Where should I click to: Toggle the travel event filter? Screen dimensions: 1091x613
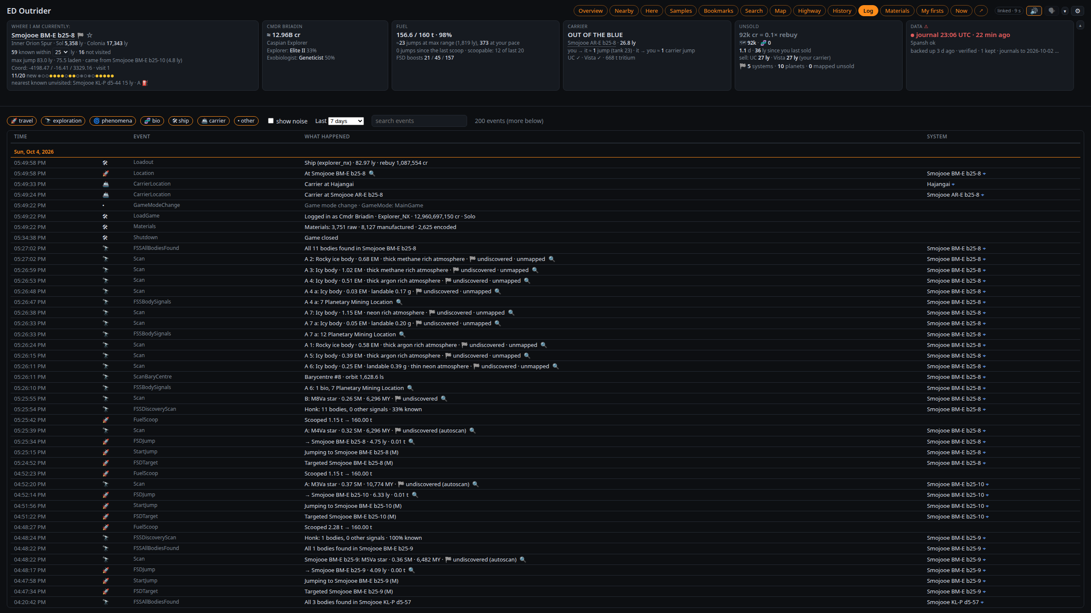(22, 121)
